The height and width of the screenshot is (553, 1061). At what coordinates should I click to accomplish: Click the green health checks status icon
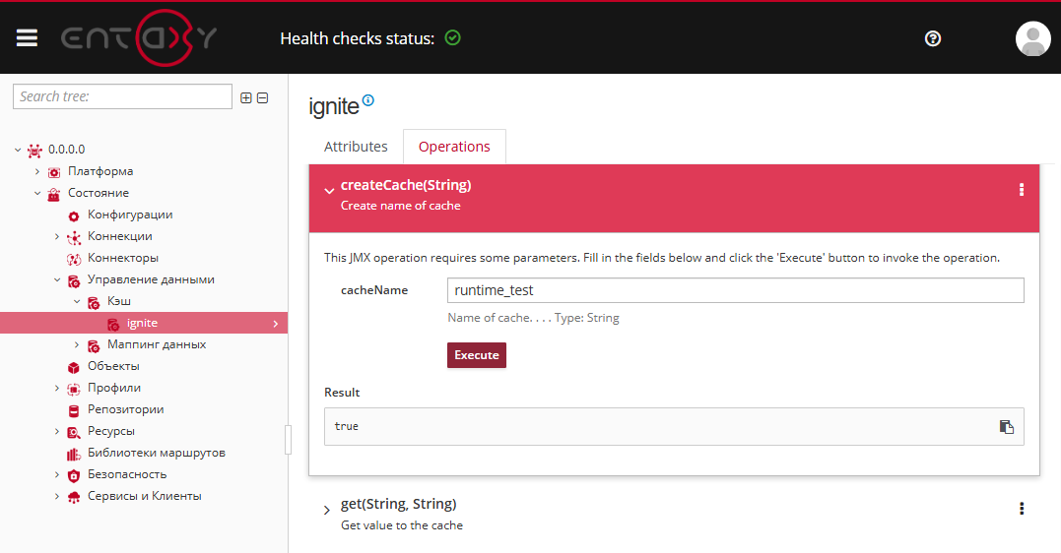pyautogui.click(x=452, y=38)
